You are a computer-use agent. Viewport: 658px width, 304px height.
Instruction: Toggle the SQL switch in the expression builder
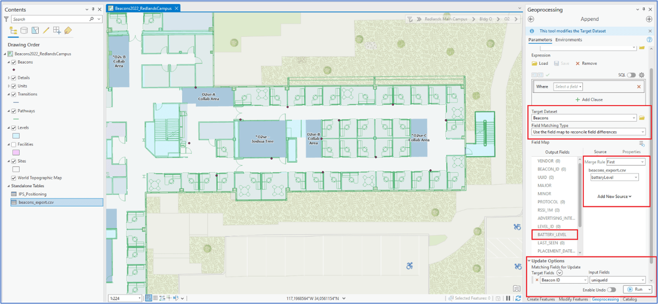(632, 75)
